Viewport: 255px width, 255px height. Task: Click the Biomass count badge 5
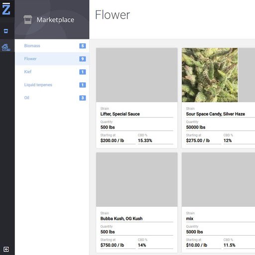(x=83, y=46)
